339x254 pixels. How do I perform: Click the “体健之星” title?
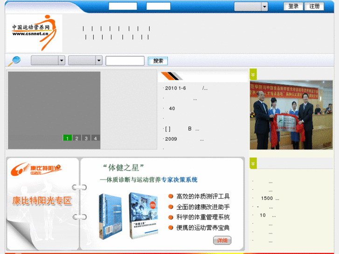[124, 167]
